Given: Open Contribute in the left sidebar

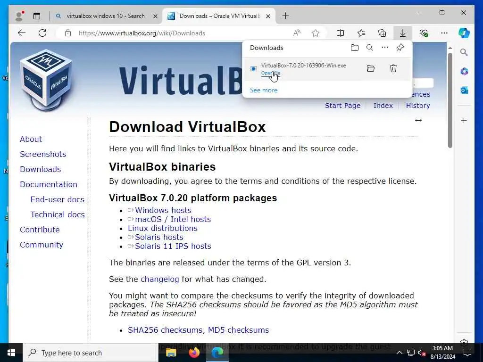Looking at the screenshot, I should [x=40, y=230].
